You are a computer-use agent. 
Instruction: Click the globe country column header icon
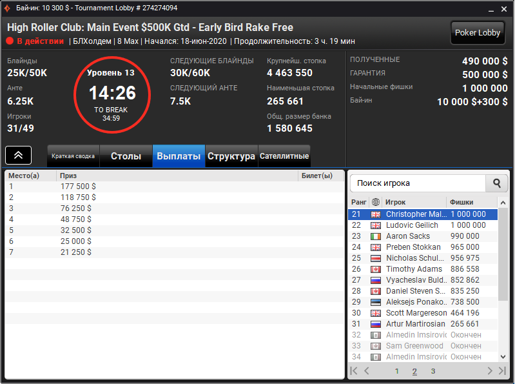pos(375,202)
